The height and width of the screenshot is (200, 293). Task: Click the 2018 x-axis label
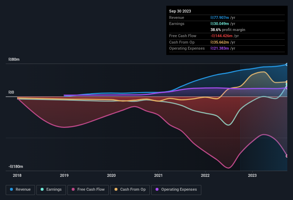click(x=17, y=175)
